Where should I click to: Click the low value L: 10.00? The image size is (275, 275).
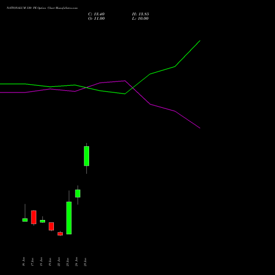[x=140, y=19]
